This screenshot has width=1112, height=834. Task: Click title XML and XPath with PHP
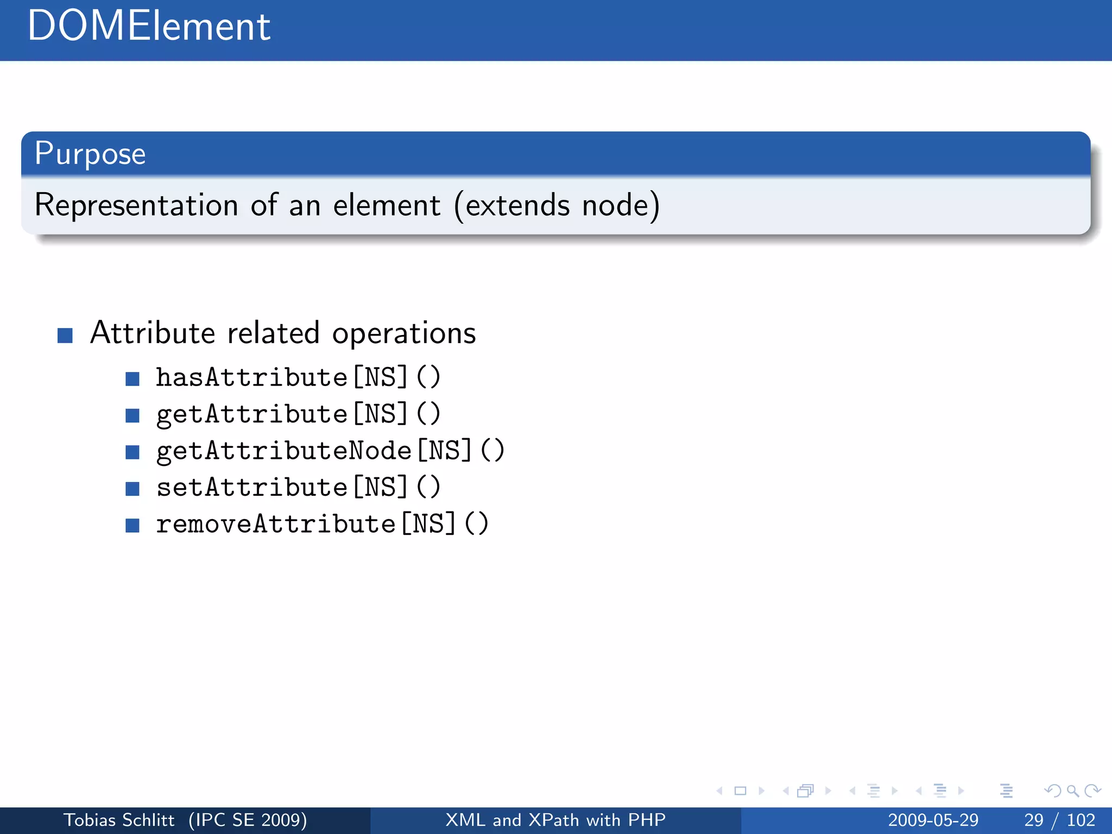[555, 820]
